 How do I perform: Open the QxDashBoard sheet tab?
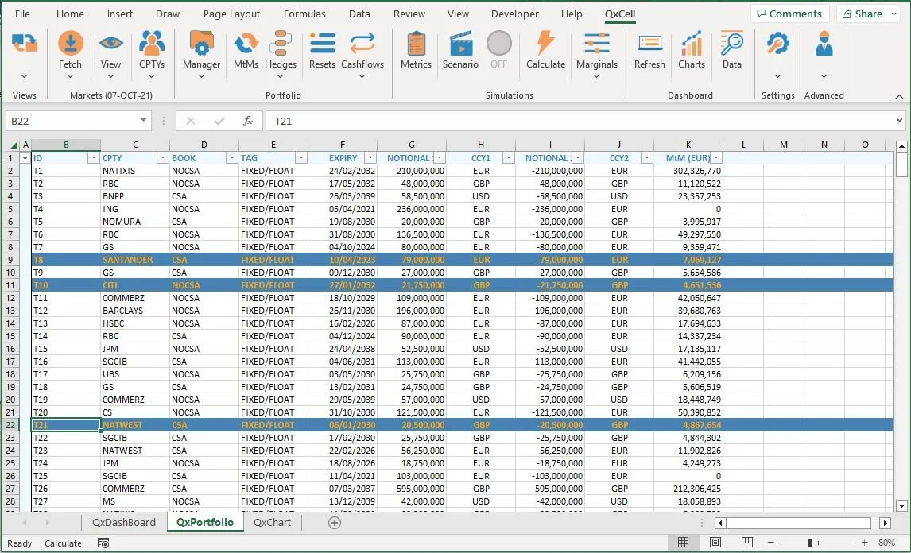124,522
